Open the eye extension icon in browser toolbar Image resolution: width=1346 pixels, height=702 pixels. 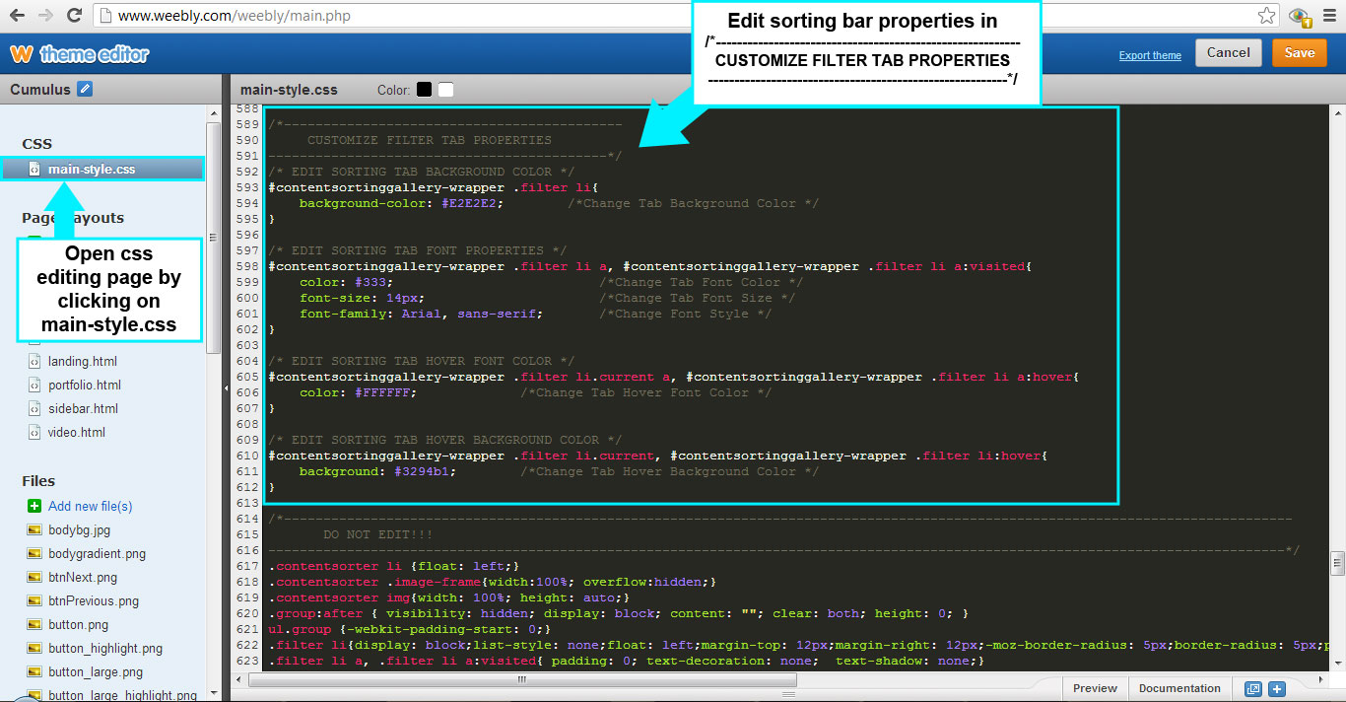pyautogui.click(x=1300, y=16)
